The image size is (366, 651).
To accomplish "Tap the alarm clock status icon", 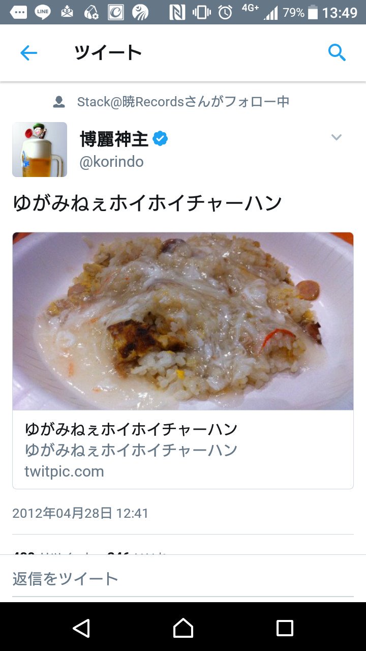I will 225,12.
